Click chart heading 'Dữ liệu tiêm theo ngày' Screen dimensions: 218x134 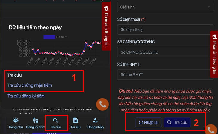click(x=35, y=27)
